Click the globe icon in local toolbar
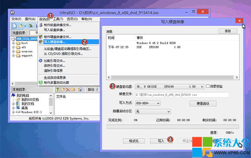This screenshot has width=251, height=158. click(x=80, y=90)
